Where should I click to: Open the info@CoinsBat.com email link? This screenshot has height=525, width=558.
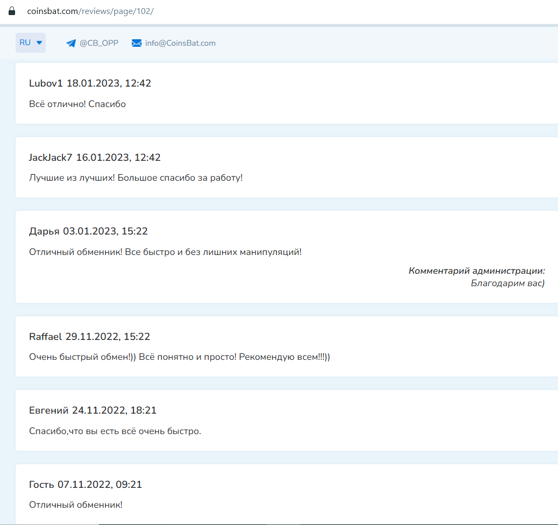[180, 43]
